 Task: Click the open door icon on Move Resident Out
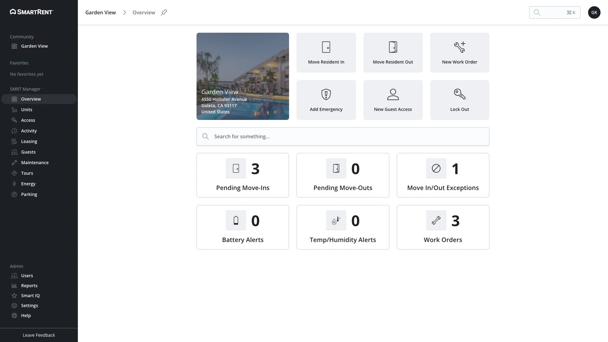(393, 47)
